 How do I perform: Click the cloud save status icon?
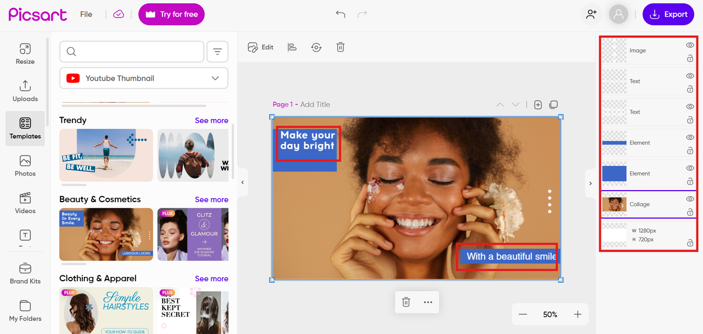pyautogui.click(x=119, y=14)
